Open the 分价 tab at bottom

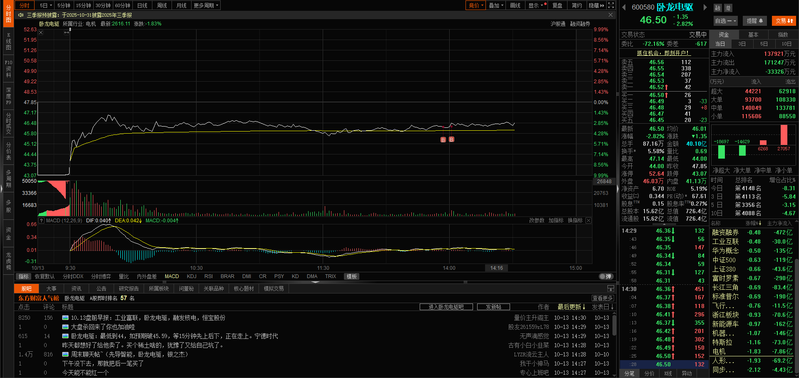(650, 373)
